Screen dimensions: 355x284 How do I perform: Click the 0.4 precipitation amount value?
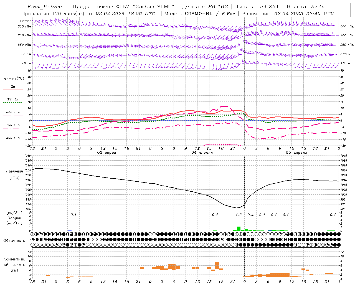coord(250,215)
